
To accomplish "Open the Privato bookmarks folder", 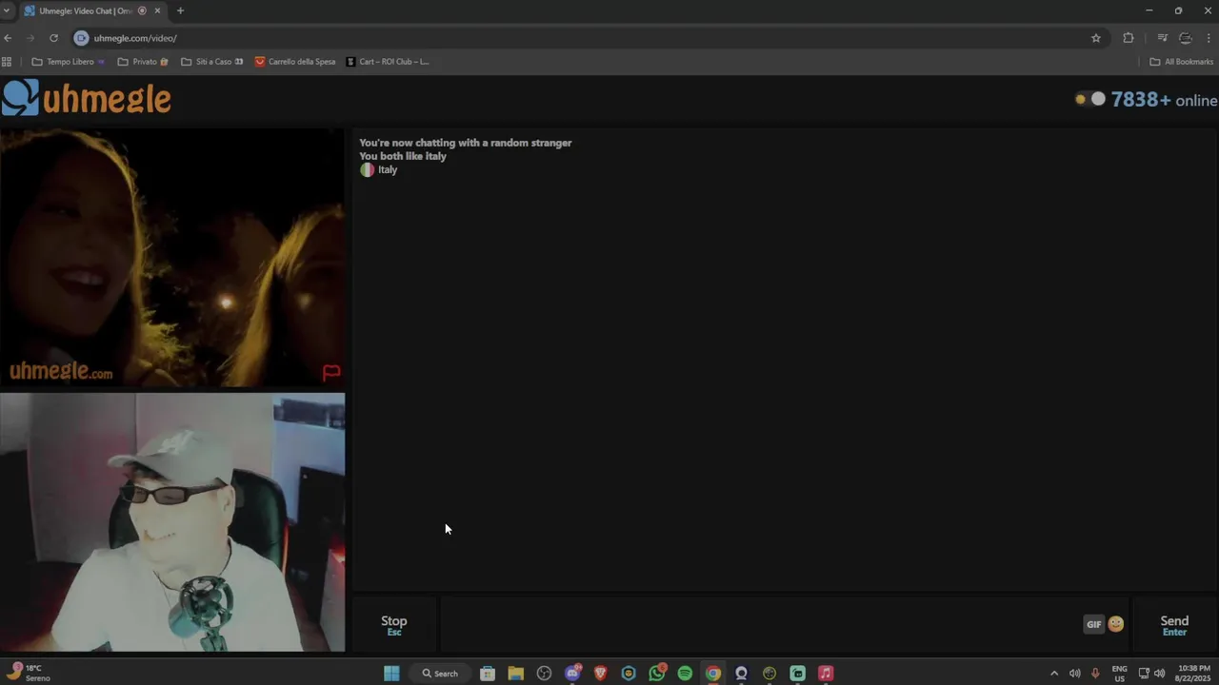I will pos(143,62).
